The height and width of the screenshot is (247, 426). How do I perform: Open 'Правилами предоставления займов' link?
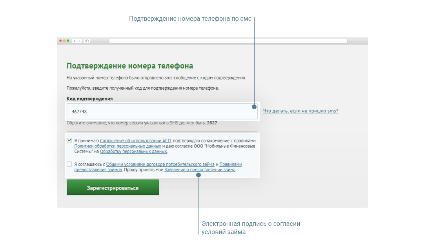point(230,164)
